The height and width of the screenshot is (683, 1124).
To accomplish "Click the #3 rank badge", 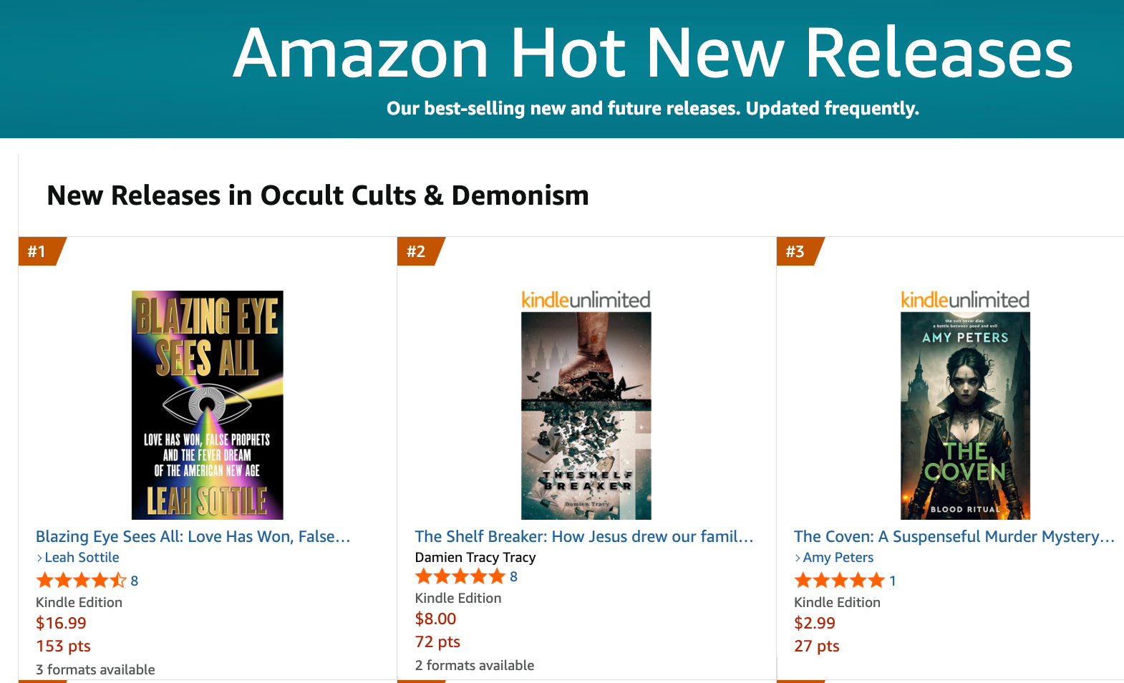I will (795, 251).
